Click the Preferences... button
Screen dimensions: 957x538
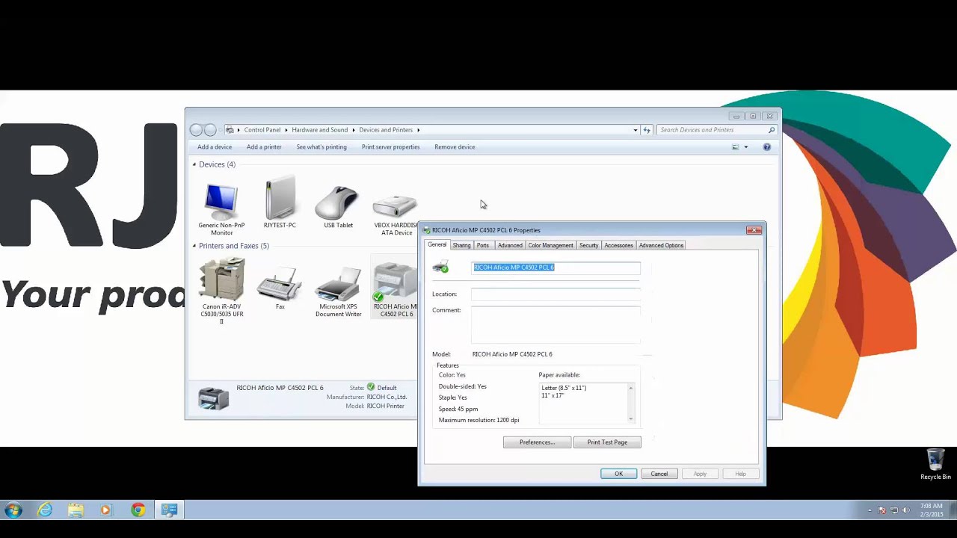coord(537,442)
